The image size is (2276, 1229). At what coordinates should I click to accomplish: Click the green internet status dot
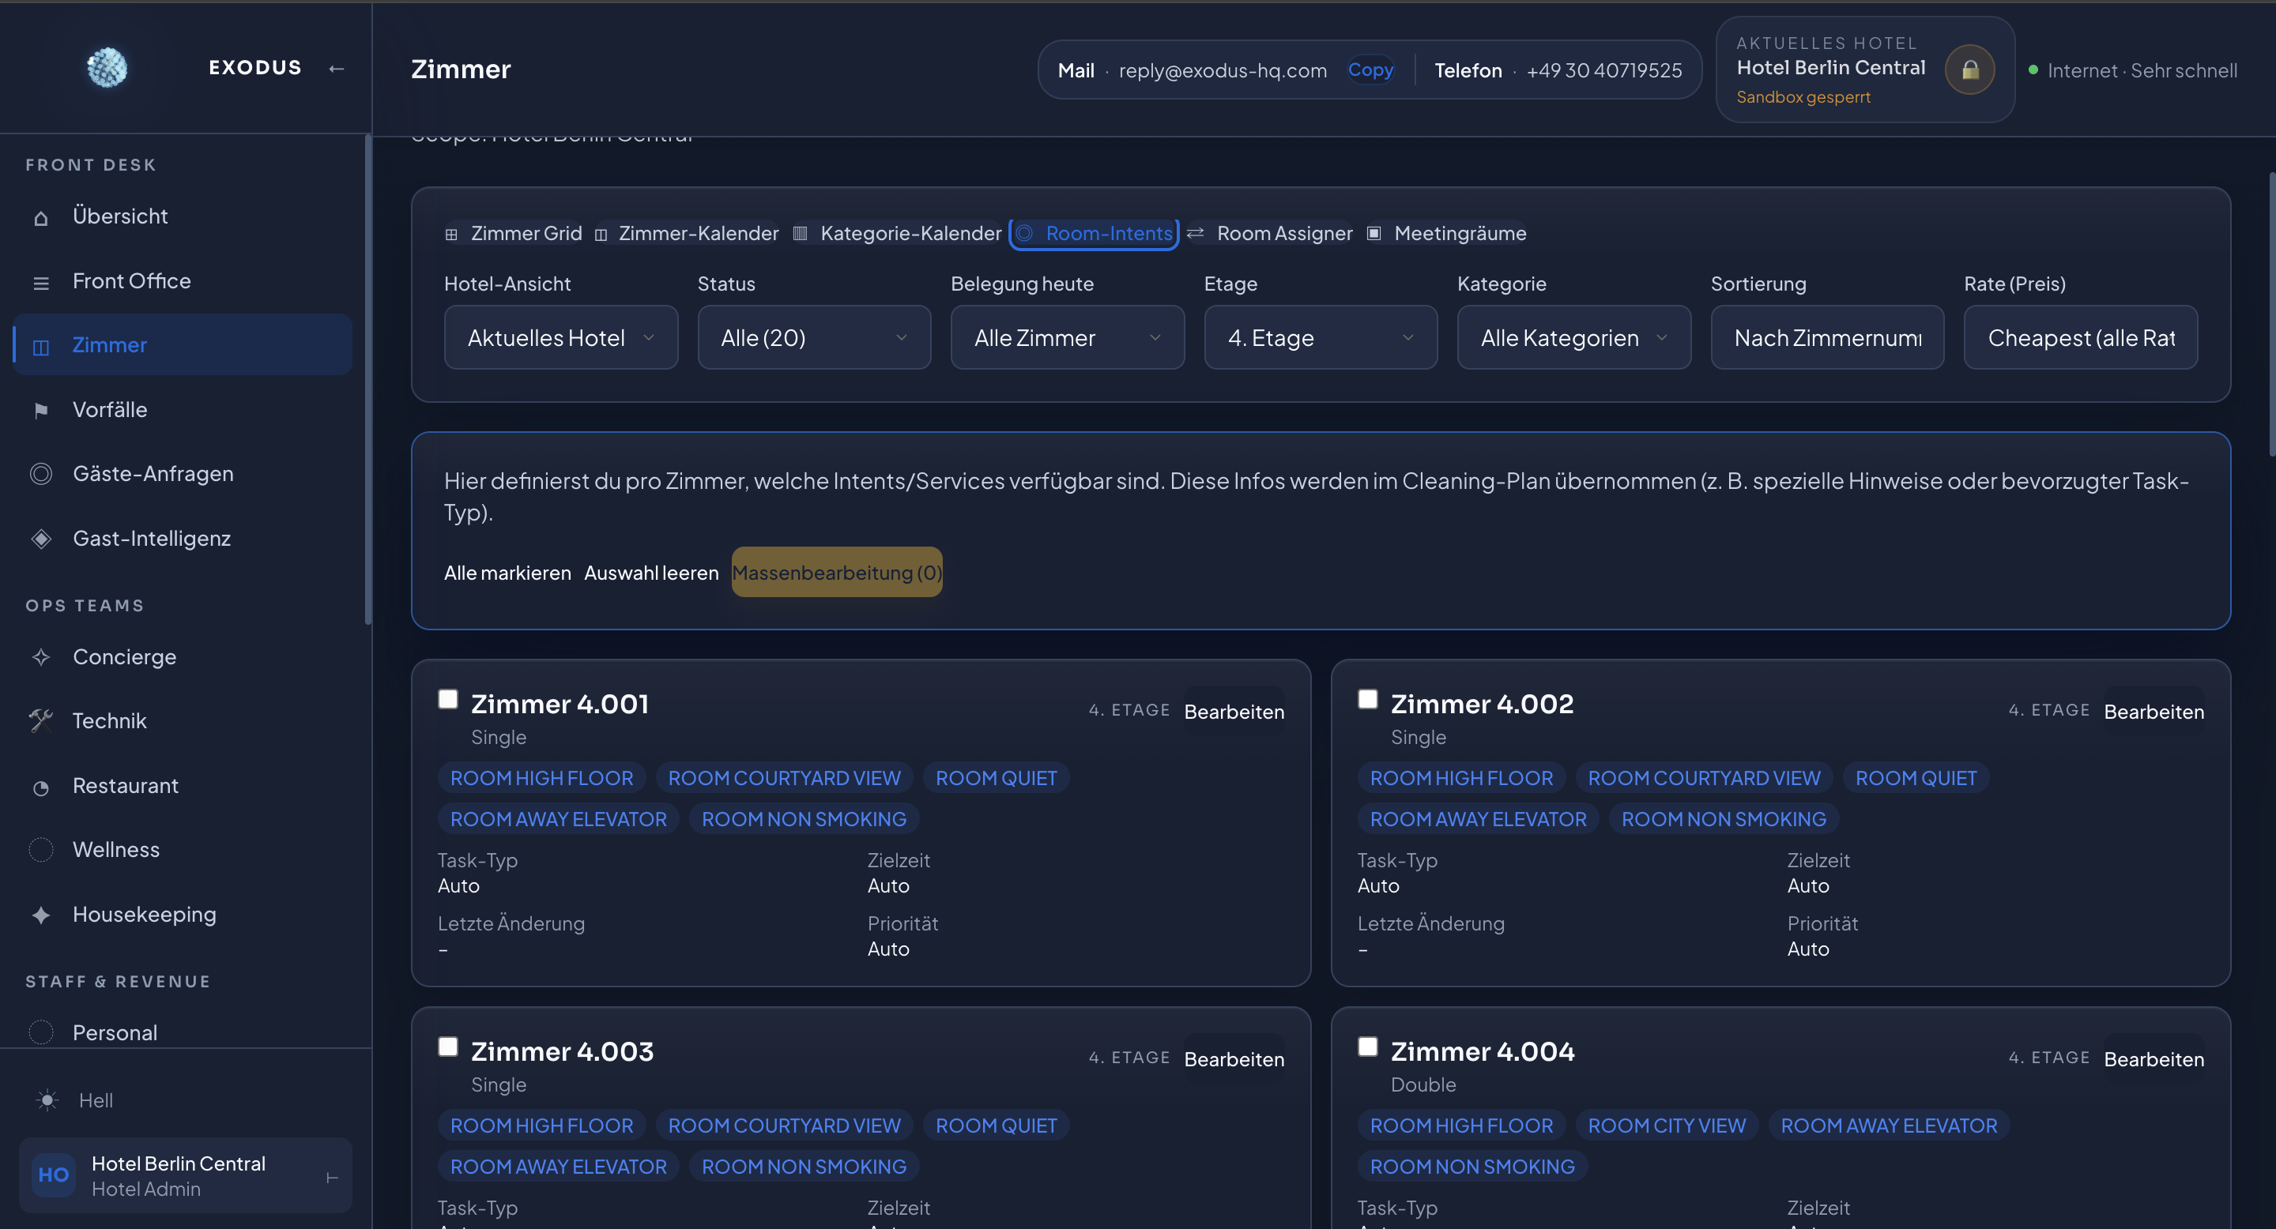pos(2033,70)
